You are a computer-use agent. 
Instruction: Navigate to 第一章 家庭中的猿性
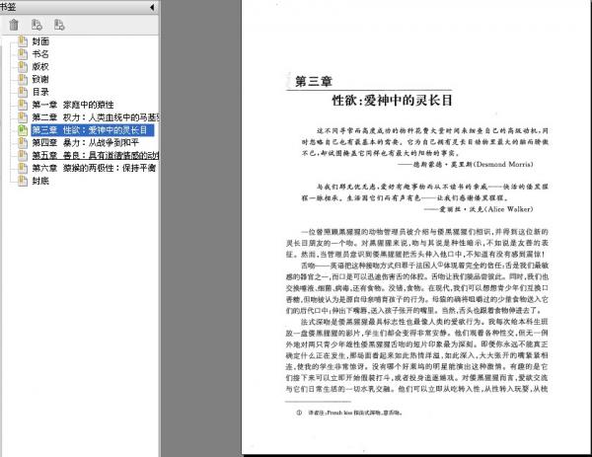pos(73,105)
